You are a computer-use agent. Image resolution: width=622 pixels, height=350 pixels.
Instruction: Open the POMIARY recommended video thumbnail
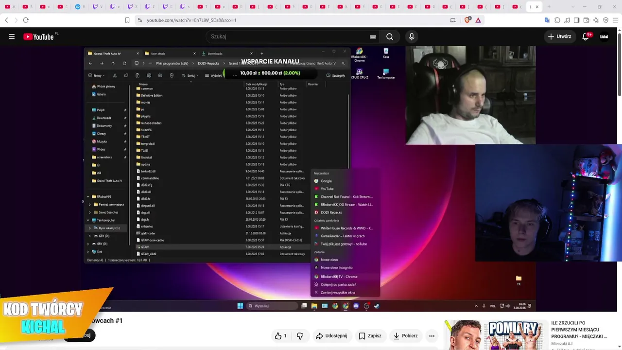495,335
